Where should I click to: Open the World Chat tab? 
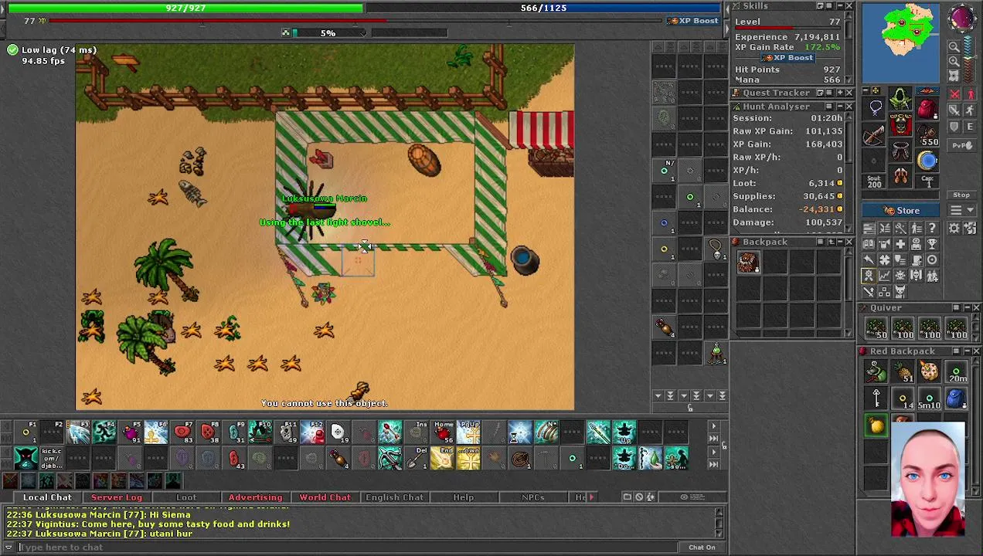click(325, 497)
